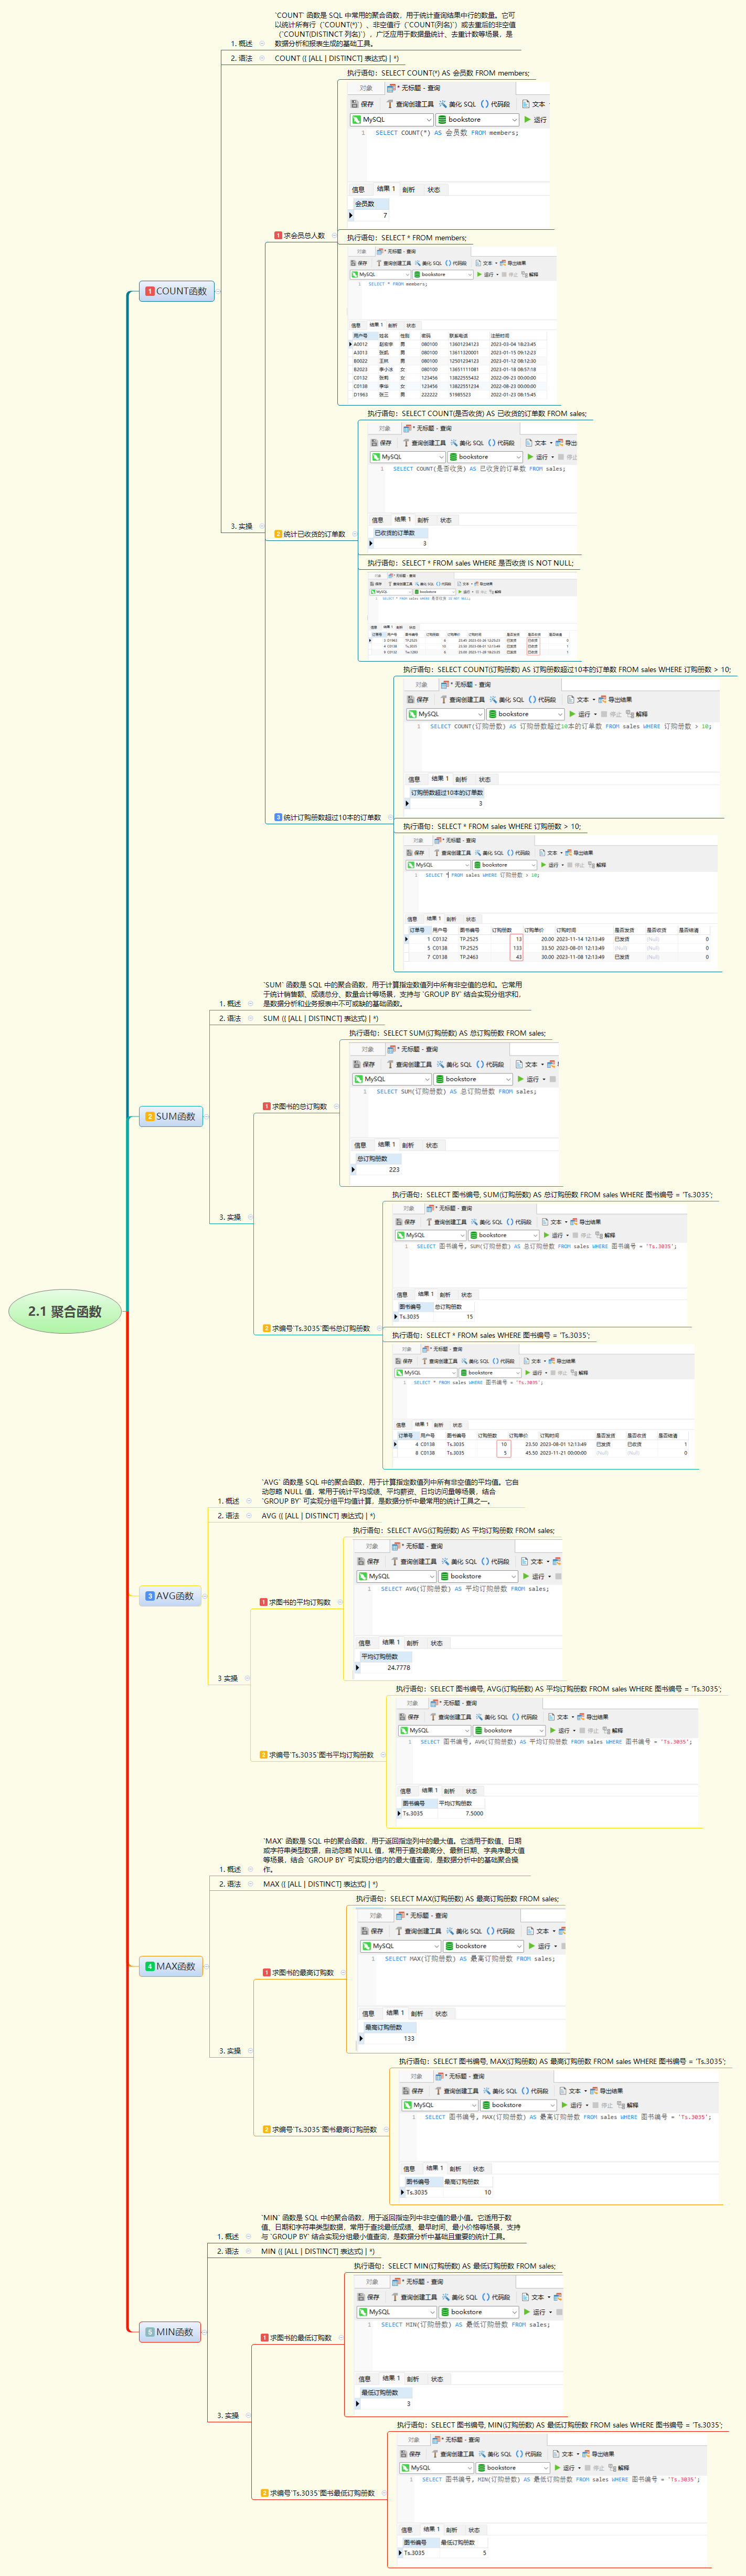746x2576 pixels.
Task: Open bookstore dropdown in COUNT(*) 会员数 screenshot
Action: point(478,119)
